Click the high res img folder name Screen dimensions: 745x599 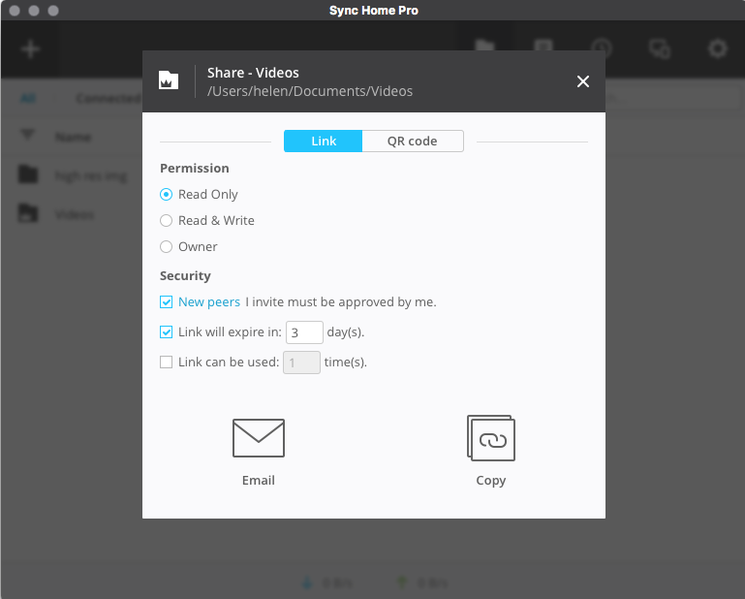point(91,176)
